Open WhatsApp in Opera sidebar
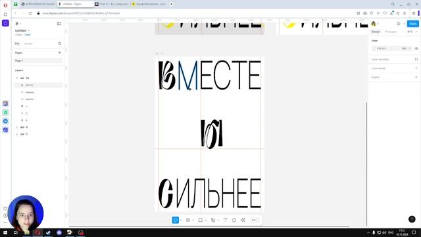The width and height of the screenshot is (421, 237). tap(5, 113)
